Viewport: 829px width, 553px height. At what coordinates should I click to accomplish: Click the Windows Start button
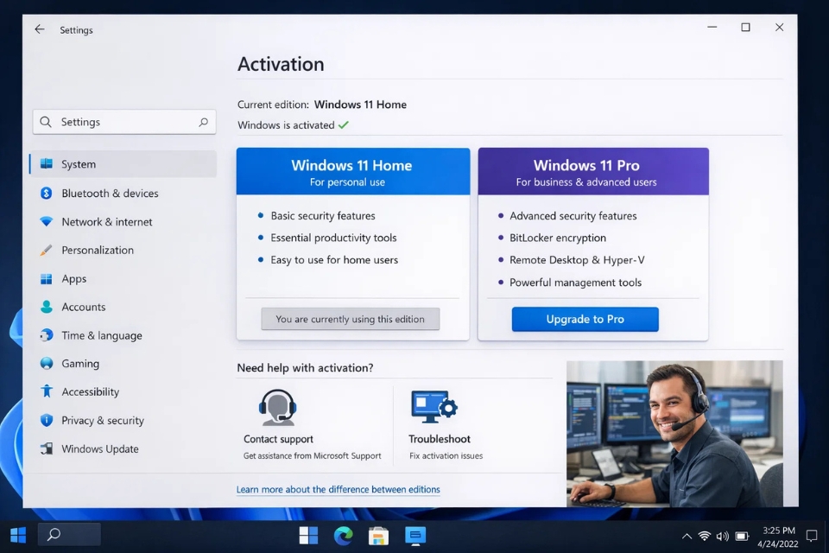[17, 534]
